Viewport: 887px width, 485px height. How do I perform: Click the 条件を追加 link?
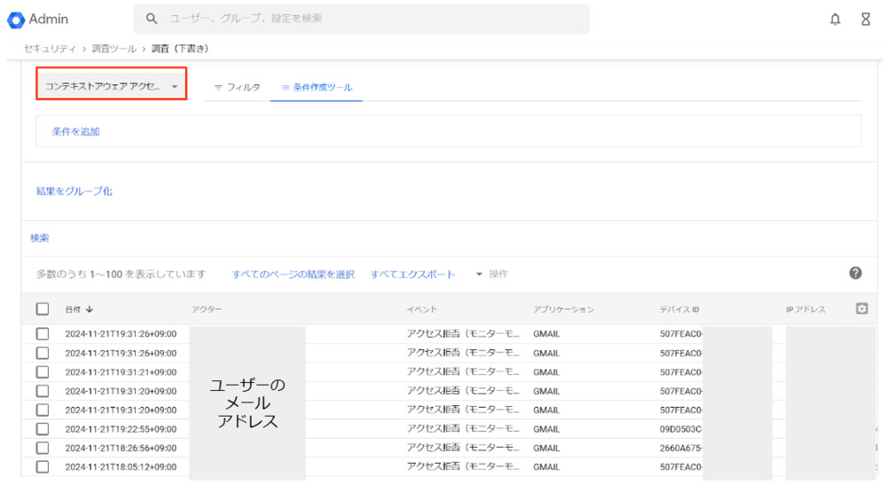[x=75, y=131]
